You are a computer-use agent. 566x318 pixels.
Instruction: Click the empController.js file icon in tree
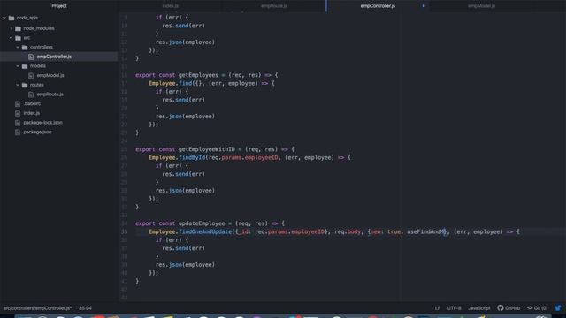pos(31,57)
